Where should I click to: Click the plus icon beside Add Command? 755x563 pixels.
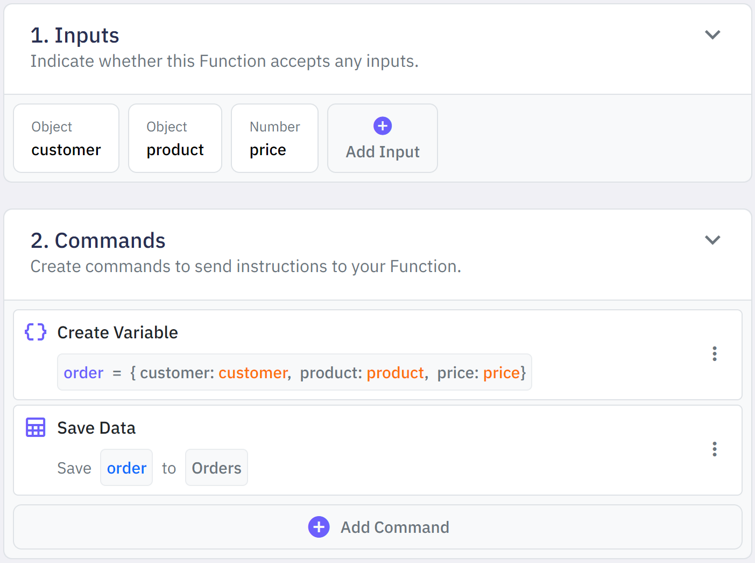pyautogui.click(x=319, y=527)
